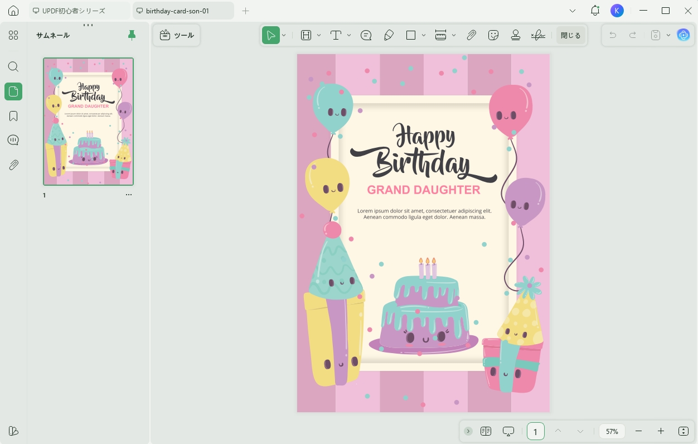Select the text comment tool
This screenshot has width=698, height=444.
point(336,35)
